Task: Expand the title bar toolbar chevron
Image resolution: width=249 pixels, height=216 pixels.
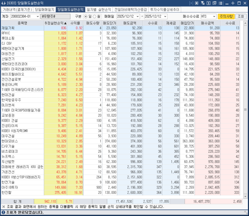Action: 191,3
